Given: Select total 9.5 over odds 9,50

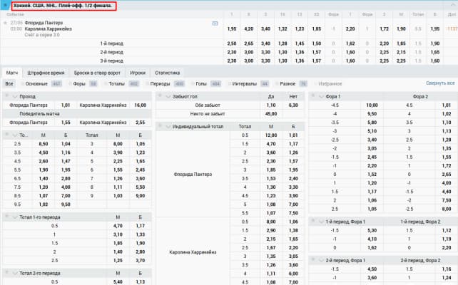Looking at the screenshot, I should pos(66,204).
